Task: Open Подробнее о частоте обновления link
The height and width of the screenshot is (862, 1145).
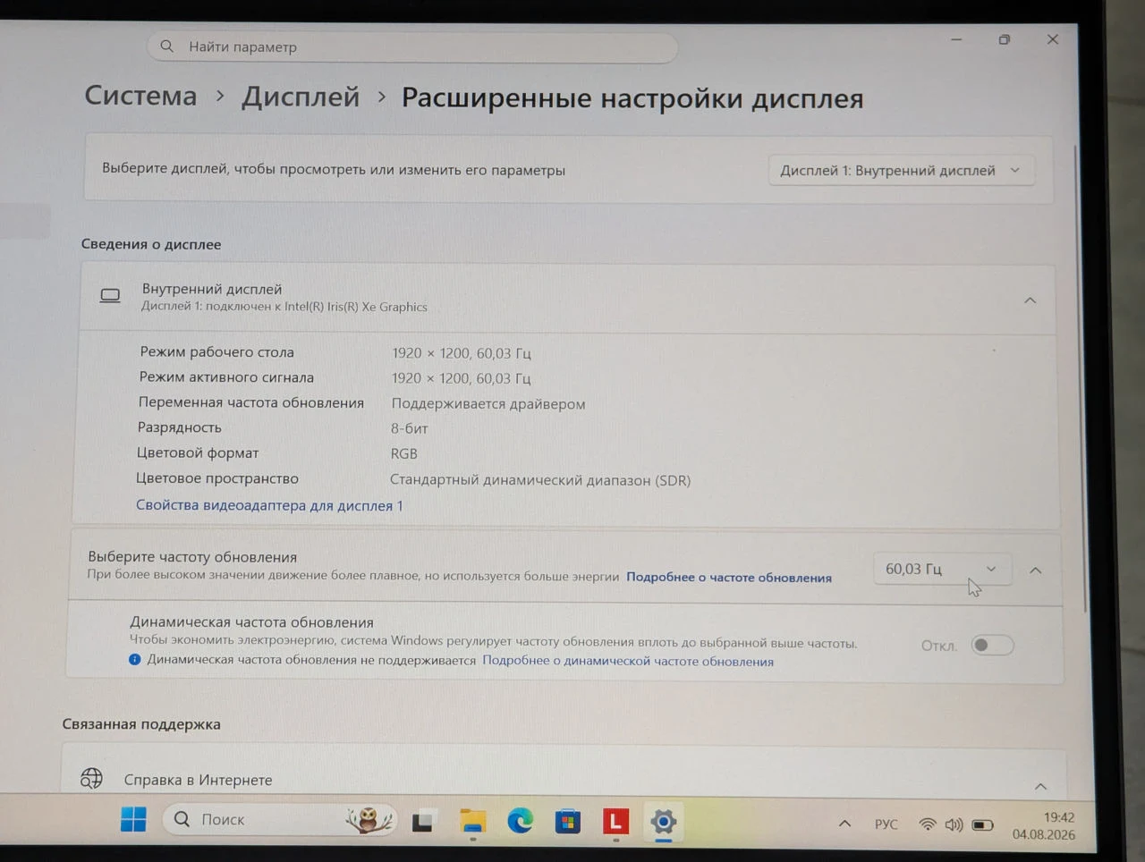Action: [729, 578]
